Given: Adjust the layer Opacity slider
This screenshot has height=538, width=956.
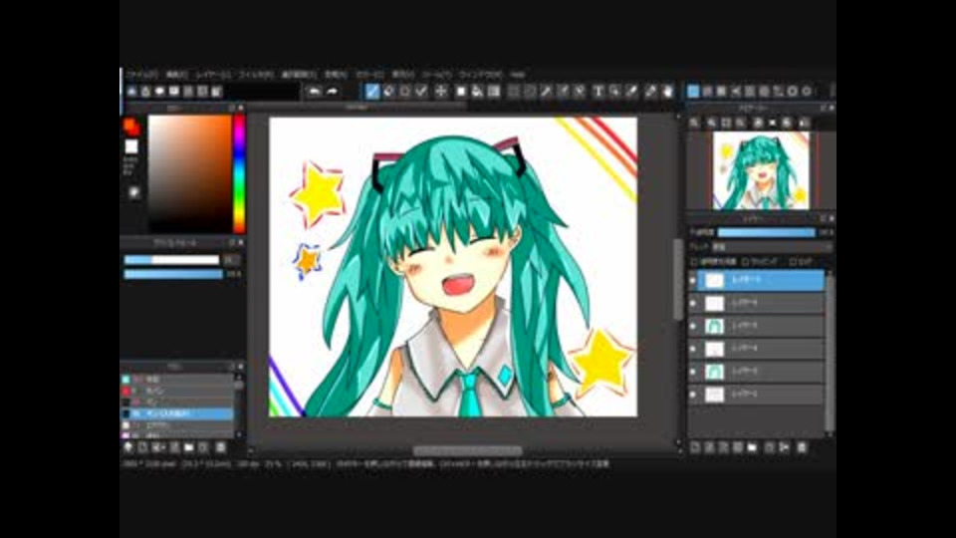Looking at the screenshot, I should tap(767, 232).
